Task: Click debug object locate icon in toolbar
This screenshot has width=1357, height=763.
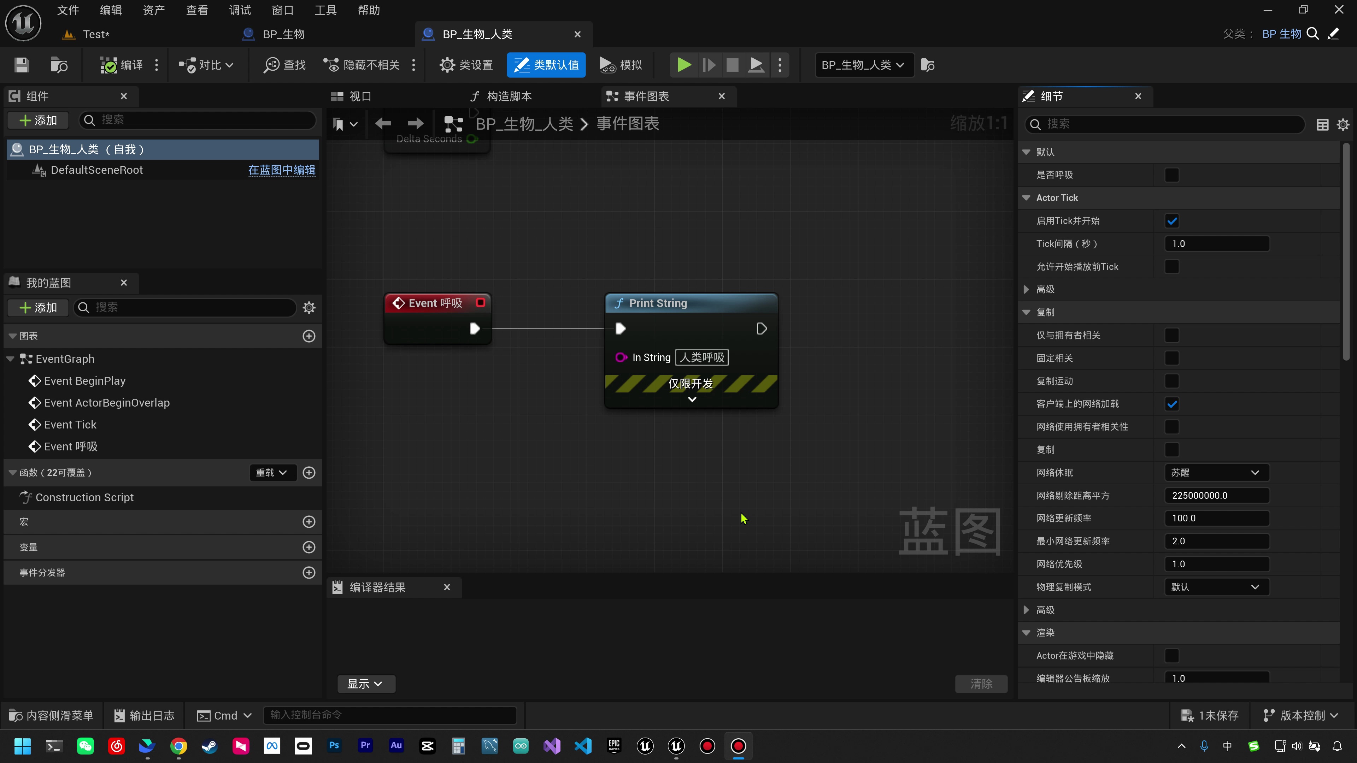Action: coord(928,65)
